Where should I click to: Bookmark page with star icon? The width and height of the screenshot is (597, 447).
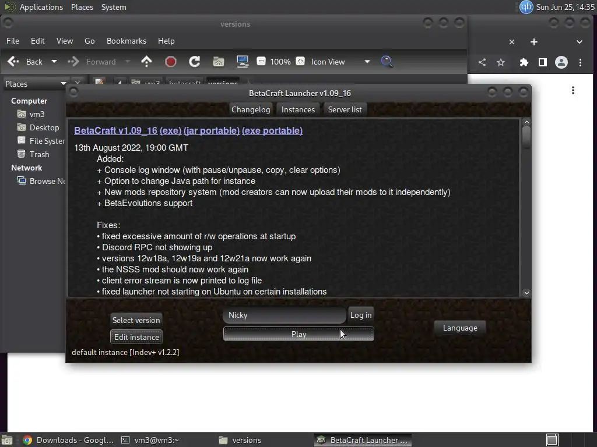pyautogui.click(x=501, y=62)
